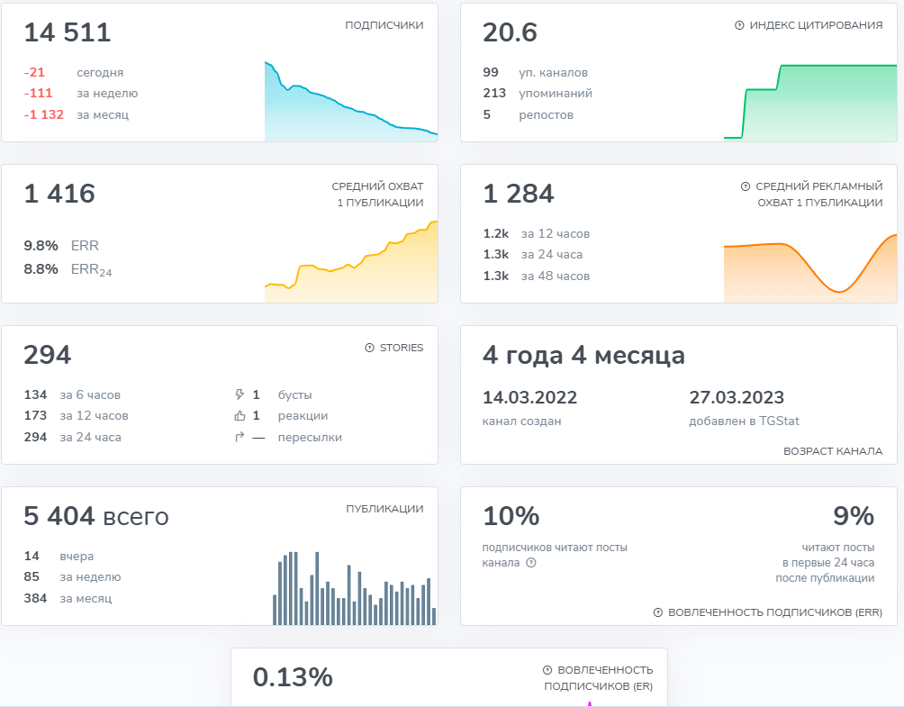The height and width of the screenshot is (707, 904).
Task: Click the green citation index chart
Action: coord(810,102)
